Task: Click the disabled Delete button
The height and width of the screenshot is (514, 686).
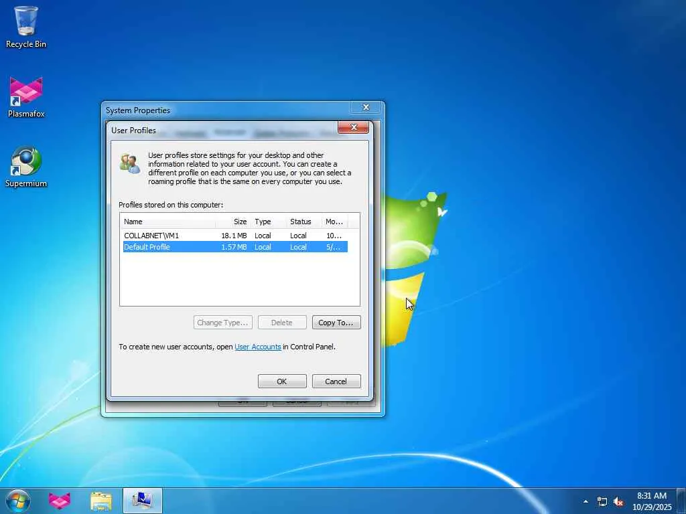Action: tap(282, 323)
